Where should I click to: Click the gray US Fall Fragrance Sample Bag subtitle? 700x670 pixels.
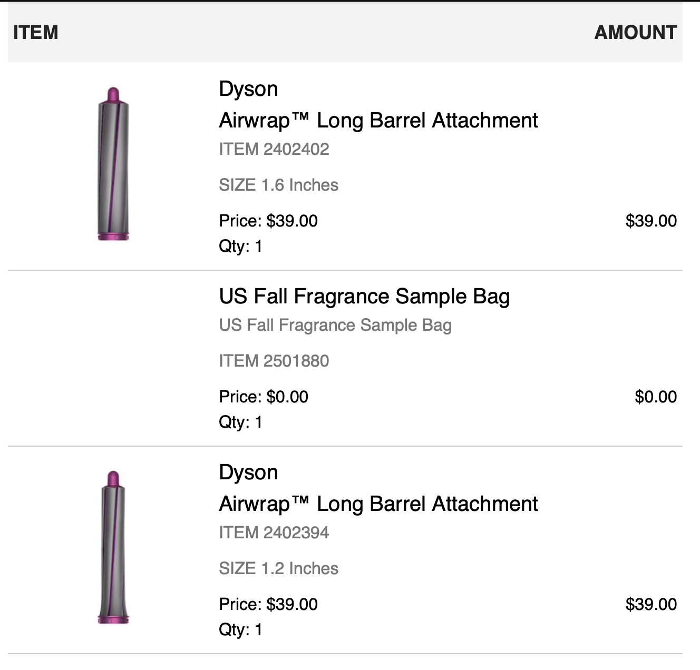(x=335, y=326)
